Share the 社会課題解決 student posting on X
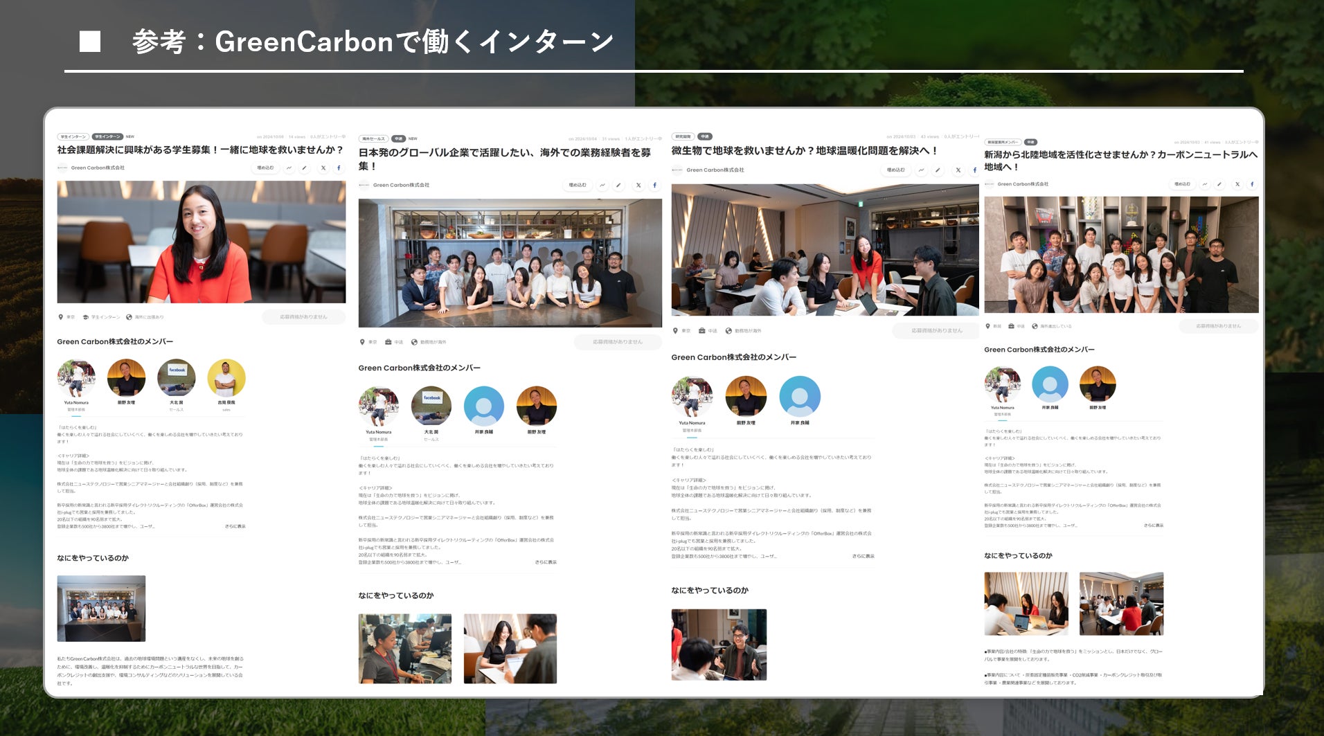 click(323, 168)
